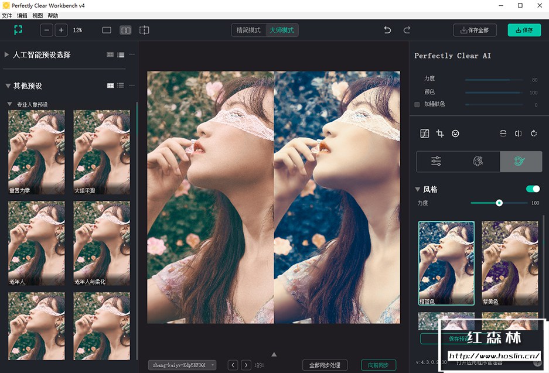The image size is (549, 373).
Task: Click the AI 颜色 slider track
Action: (x=494, y=93)
